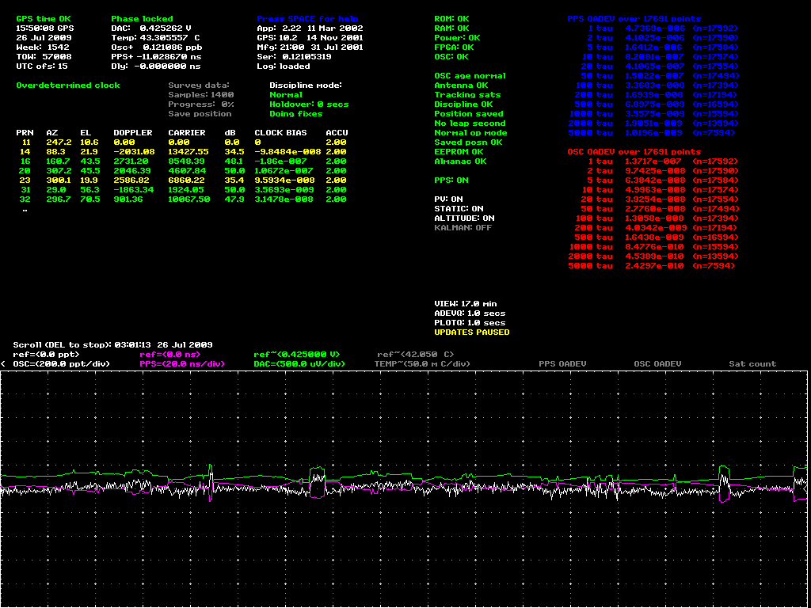Click the "ROM: OK" self-test status
This screenshot has width=811, height=608.
pyautogui.click(x=451, y=19)
